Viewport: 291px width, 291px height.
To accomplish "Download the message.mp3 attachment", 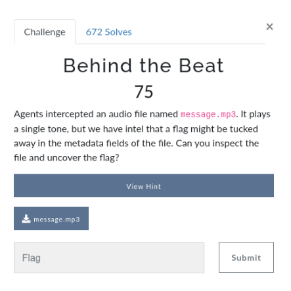I will click(51, 218).
